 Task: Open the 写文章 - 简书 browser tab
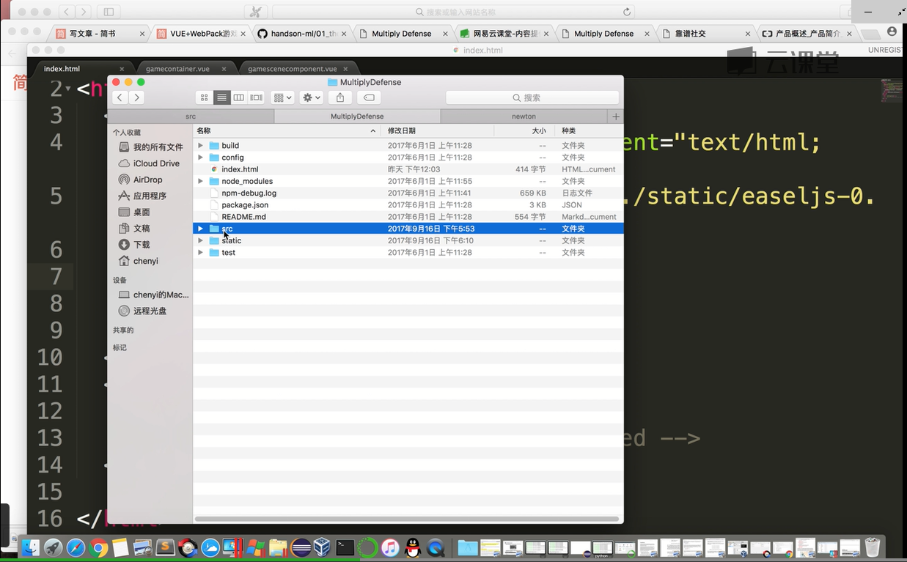click(100, 34)
